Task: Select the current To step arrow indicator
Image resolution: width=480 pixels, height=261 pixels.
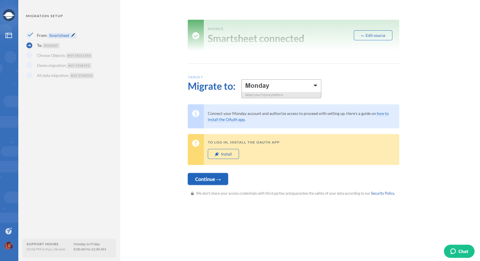Action: [x=29, y=45]
